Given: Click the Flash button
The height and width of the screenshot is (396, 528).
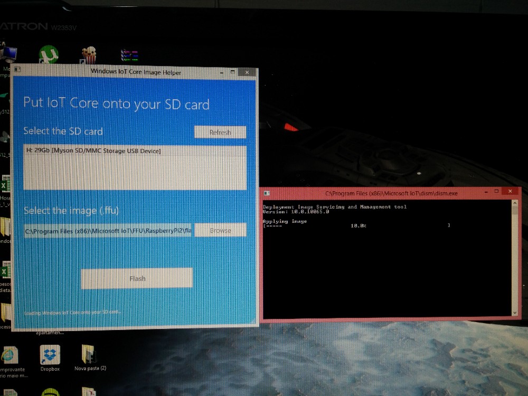Looking at the screenshot, I should (137, 278).
